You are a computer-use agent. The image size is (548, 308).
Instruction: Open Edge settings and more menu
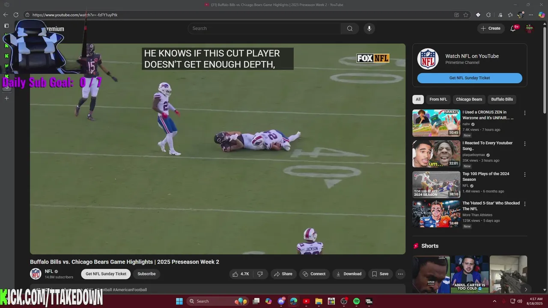pyautogui.click(x=531, y=15)
